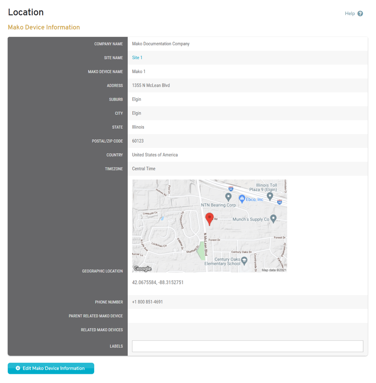Open the Help link

pyautogui.click(x=350, y=13)
